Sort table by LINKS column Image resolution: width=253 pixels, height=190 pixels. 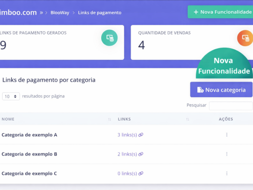188,120
